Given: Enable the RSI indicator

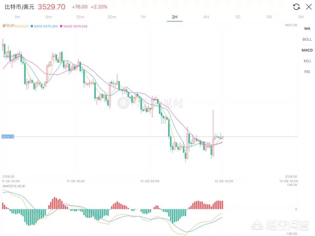Looking at the screenshot, I should point(307,71).
